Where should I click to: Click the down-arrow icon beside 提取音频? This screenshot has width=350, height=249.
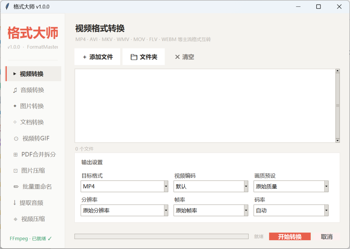point(15,203)
